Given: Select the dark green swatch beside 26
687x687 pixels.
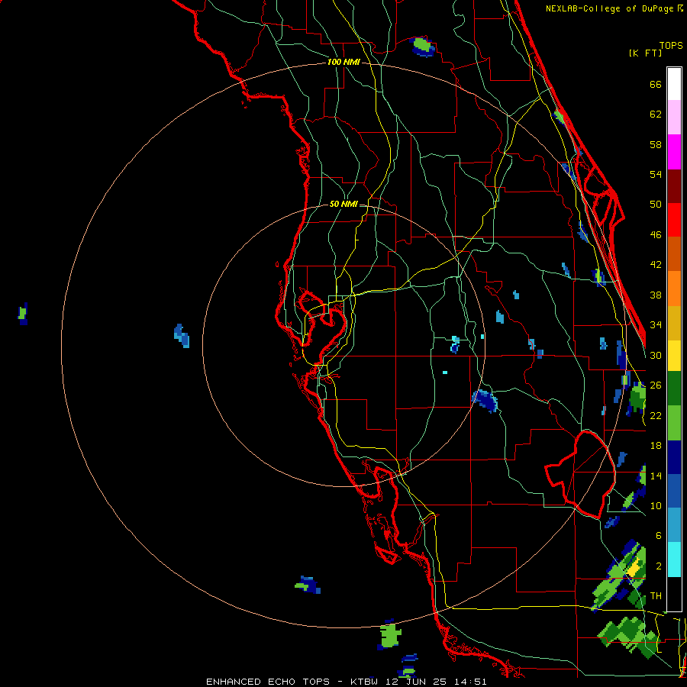Looking at the screenshot, I should pos(674,389).
